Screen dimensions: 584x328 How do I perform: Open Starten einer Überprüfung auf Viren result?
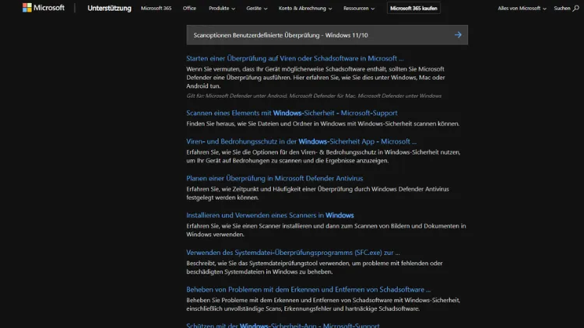294,58
